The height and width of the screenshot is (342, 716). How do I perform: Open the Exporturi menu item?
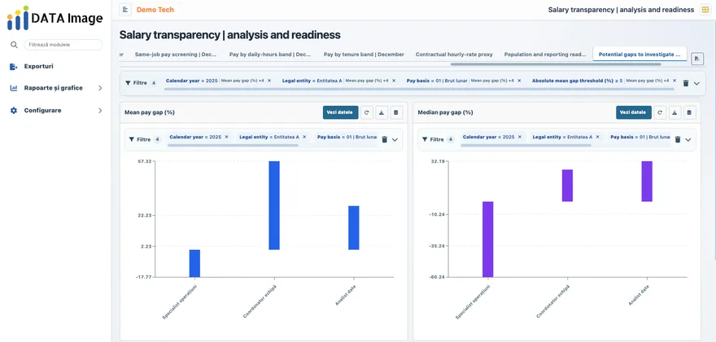pos(39,66)
